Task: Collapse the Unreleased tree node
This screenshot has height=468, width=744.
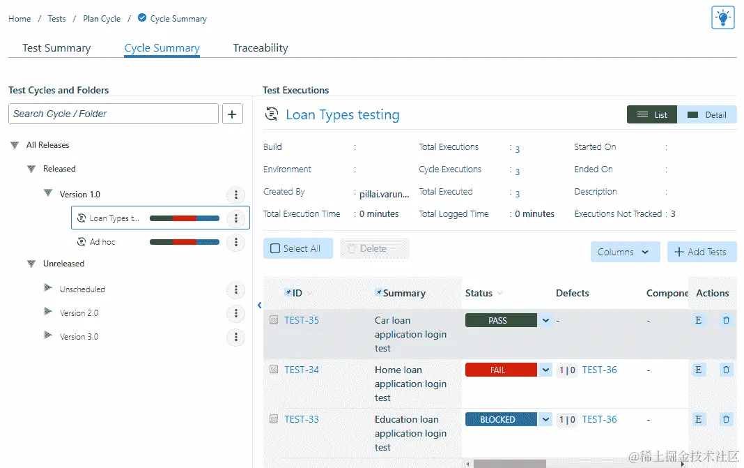Action: coord(31,264)
